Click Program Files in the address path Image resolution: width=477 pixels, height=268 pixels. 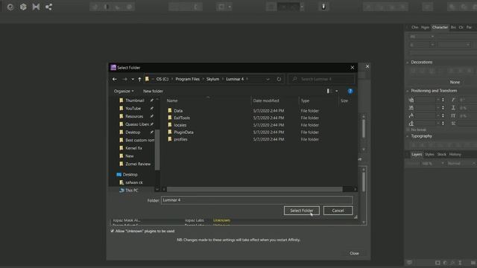click(x=187, y=79)
